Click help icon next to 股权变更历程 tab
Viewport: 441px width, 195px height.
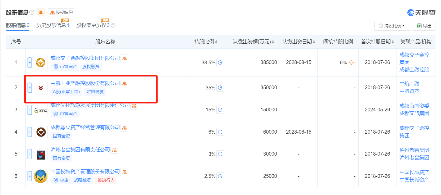[113, 25]
